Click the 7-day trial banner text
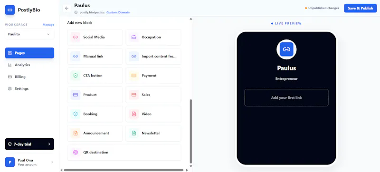 click(22, 144)
